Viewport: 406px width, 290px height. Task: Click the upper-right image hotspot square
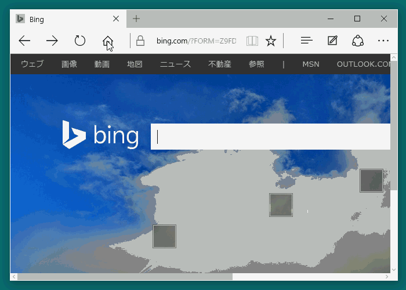click(371, 181)
